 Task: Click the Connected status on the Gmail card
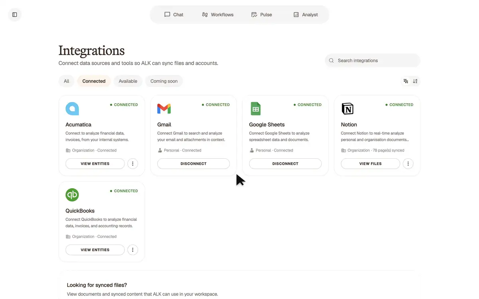216,105
